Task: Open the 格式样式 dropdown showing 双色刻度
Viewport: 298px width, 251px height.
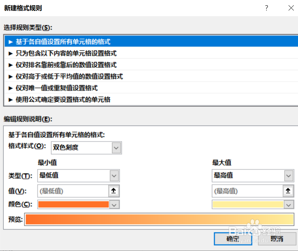Action: (86, 148)
